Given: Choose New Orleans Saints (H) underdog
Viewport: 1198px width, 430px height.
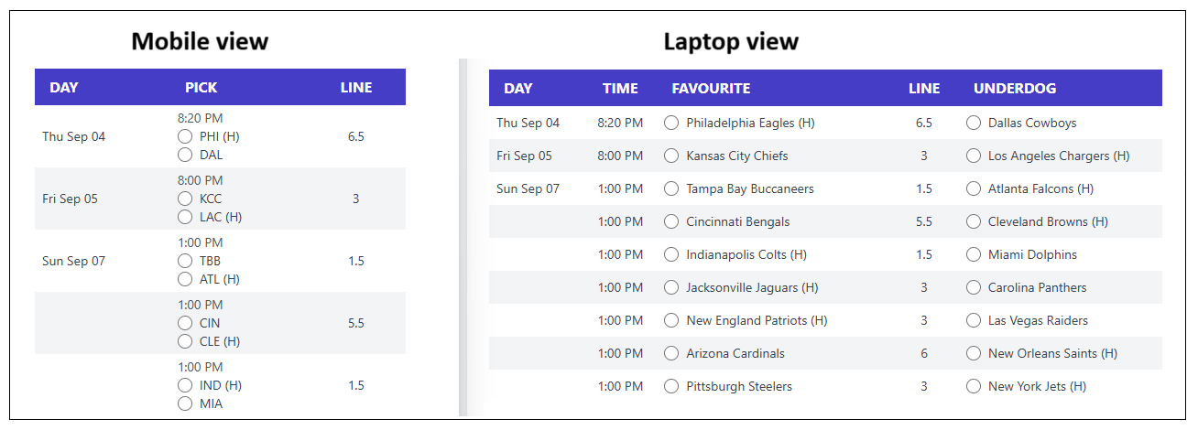Looking at the screenshot, I should [x=974, y=353].
